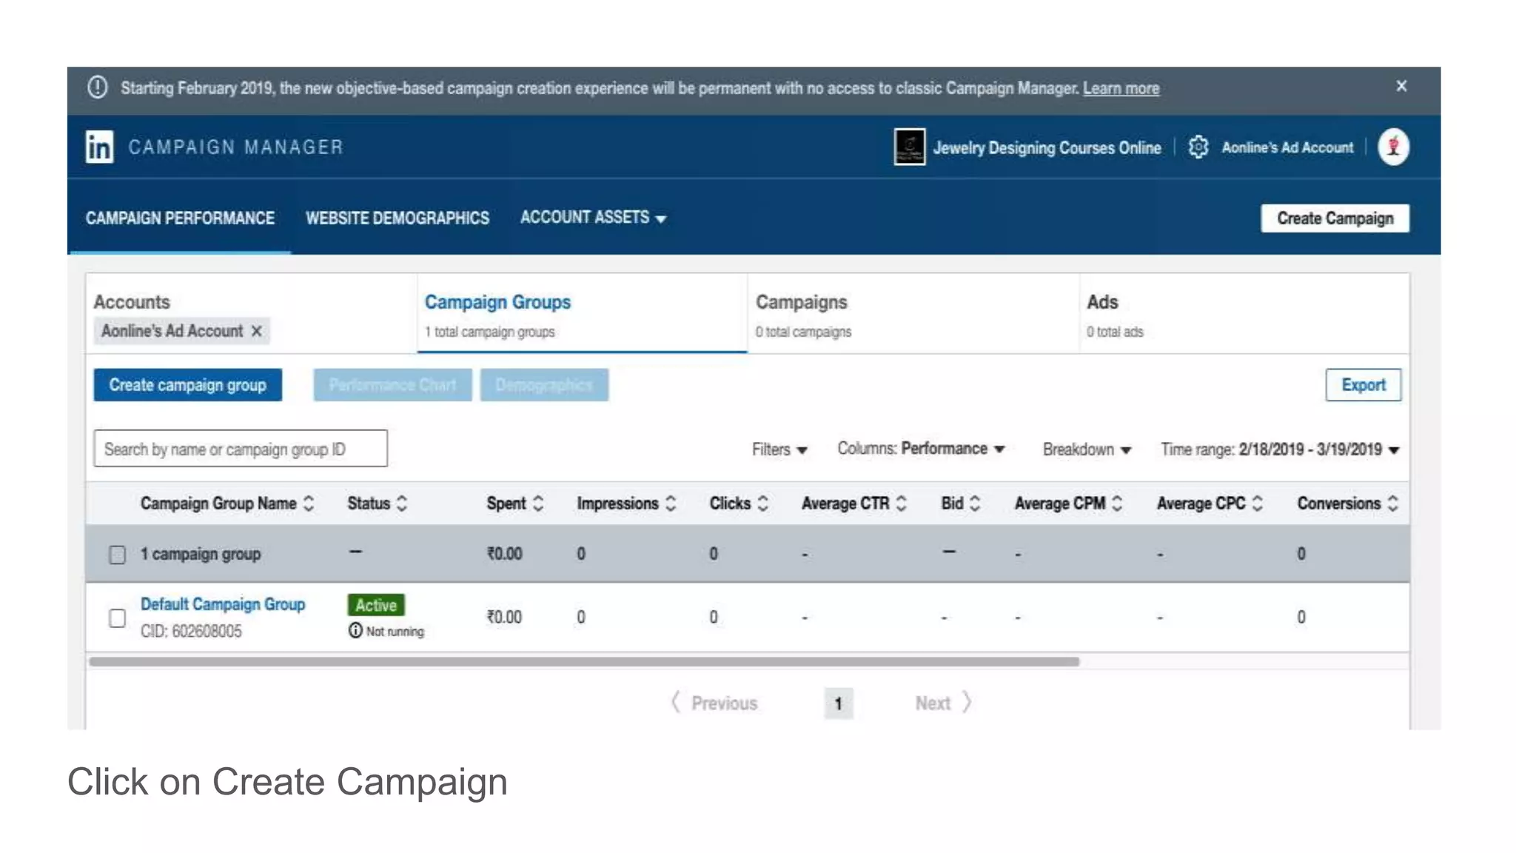Click the Export button
Viewport: 1516px width, 853px height.
1363,385
